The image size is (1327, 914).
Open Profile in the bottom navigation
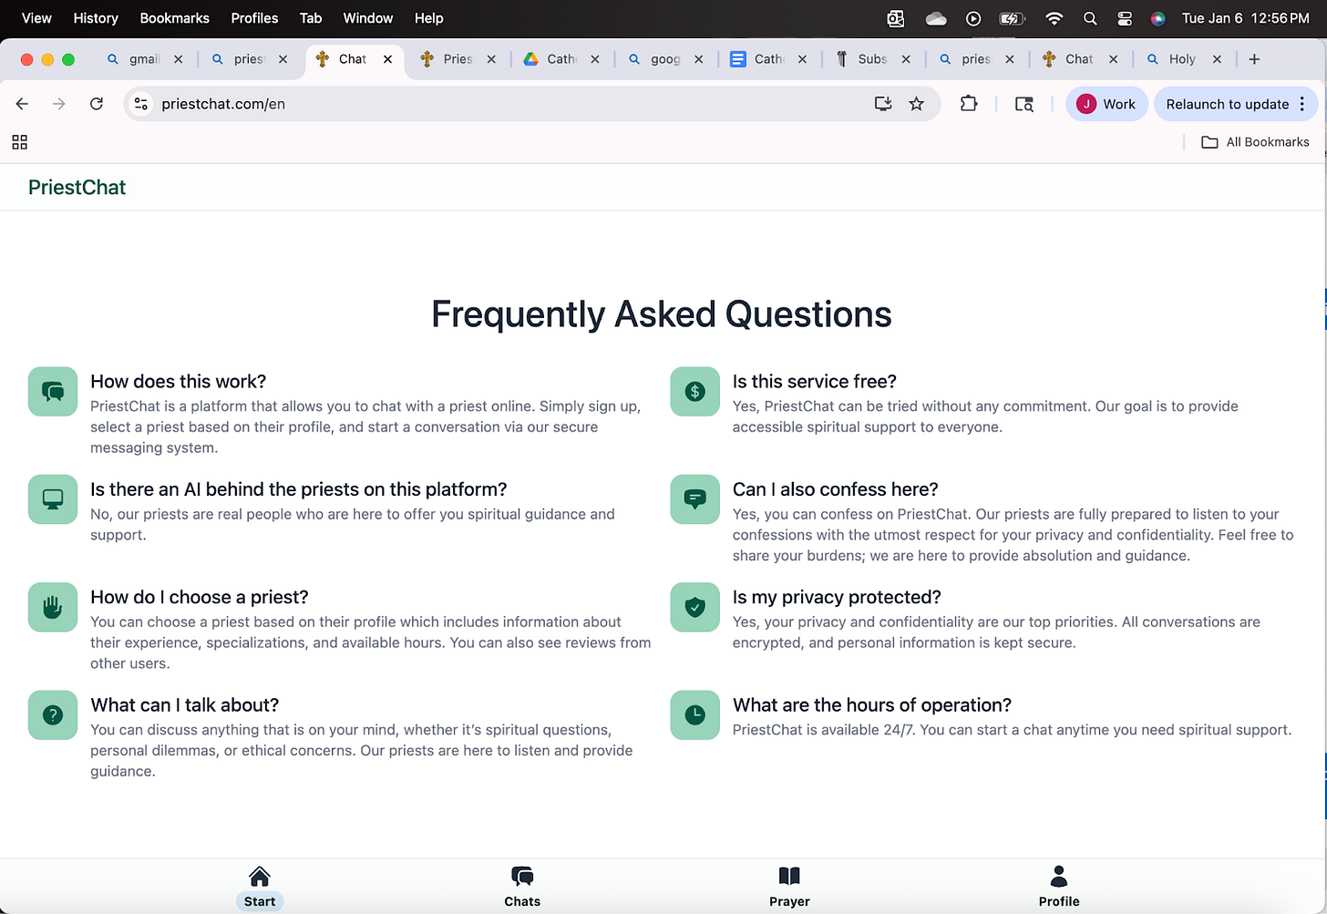[x=1059, y=888]
